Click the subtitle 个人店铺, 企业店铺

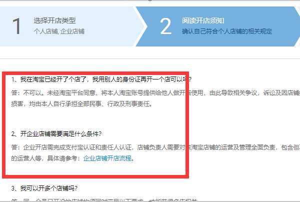point(59,31)
